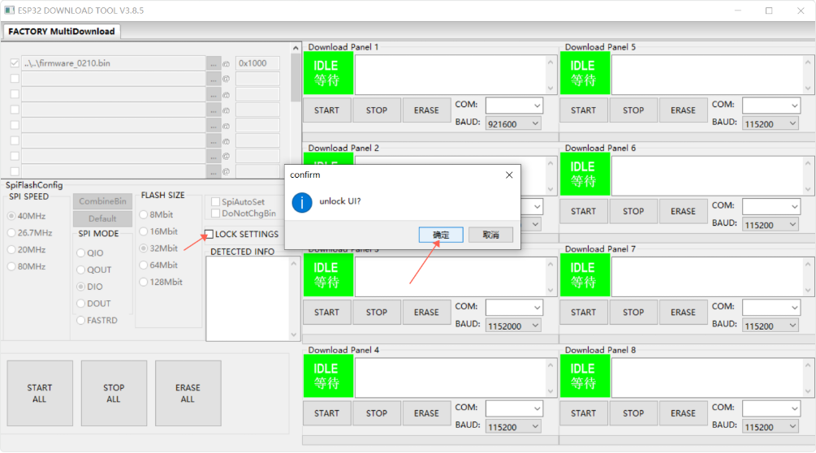816x453 pixels.
Task: Select QOUT SPI mode
Action: coord(80,270)
